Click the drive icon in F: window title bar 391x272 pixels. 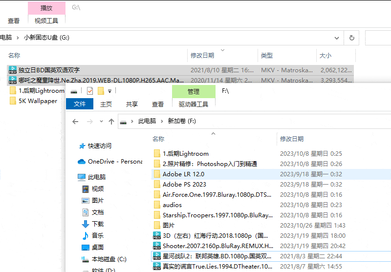(x=74, y=91)
